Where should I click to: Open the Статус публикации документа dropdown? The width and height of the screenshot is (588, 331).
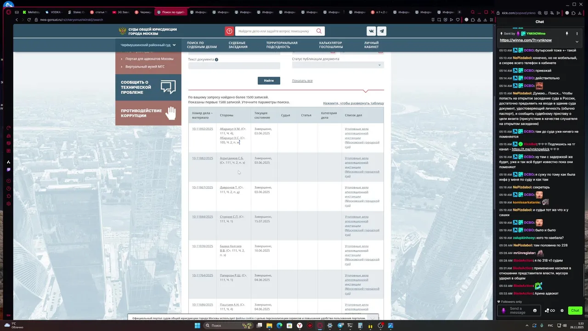pos(338,65)
